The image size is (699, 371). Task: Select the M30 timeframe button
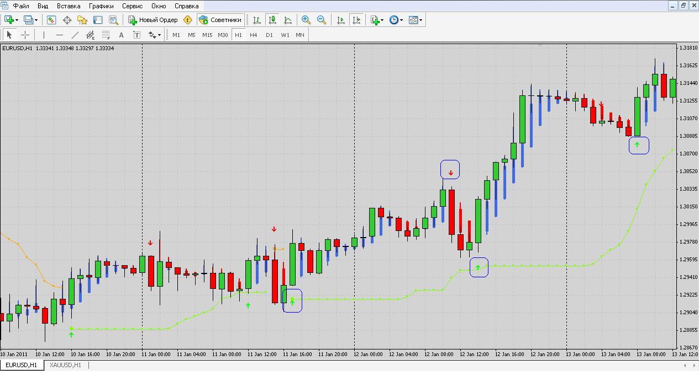coord(223,35)
